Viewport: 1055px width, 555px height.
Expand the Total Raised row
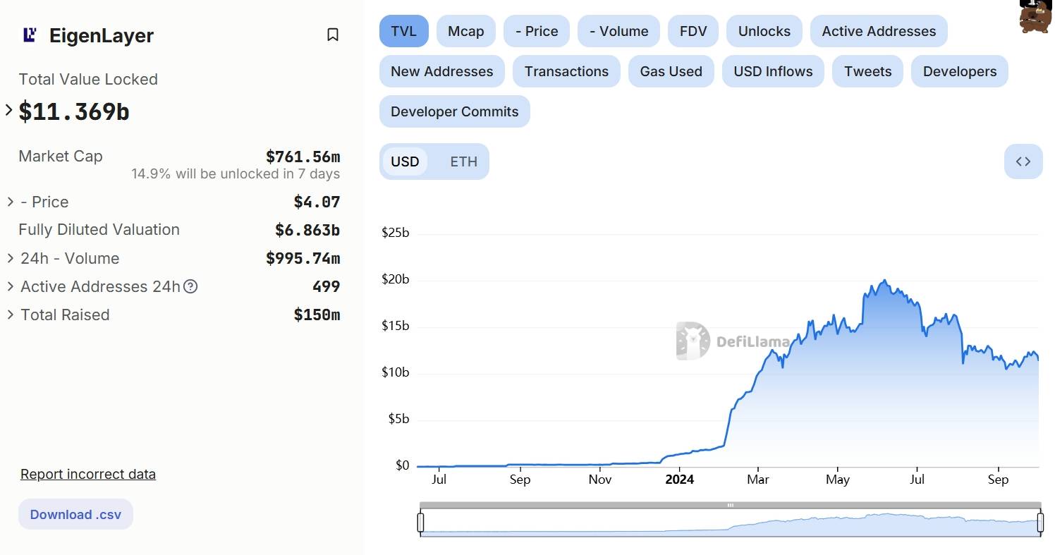[x=11, y=315]
